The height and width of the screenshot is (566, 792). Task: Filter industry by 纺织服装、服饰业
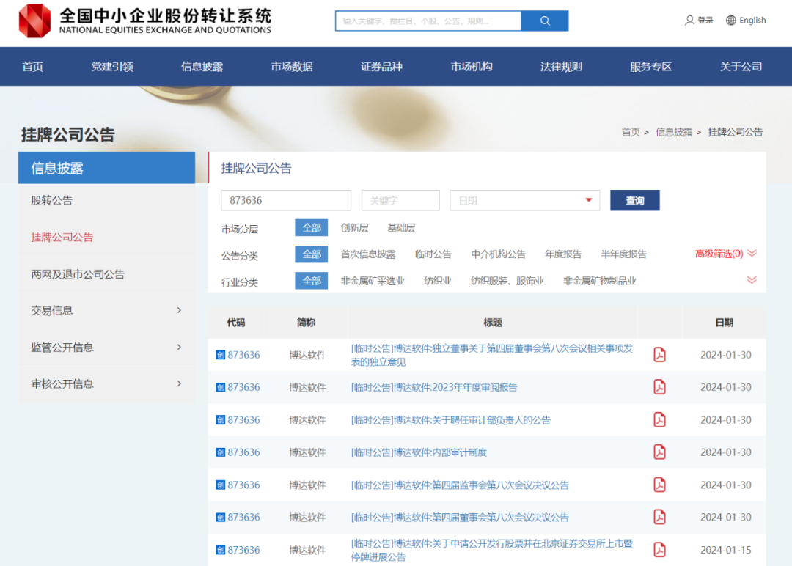(x=507, y=281)
